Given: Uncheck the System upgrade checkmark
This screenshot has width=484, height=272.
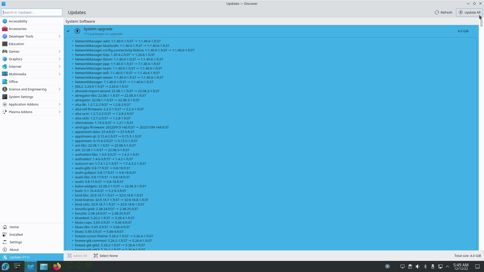Looking at the screenshot, I should coord(68,31).
